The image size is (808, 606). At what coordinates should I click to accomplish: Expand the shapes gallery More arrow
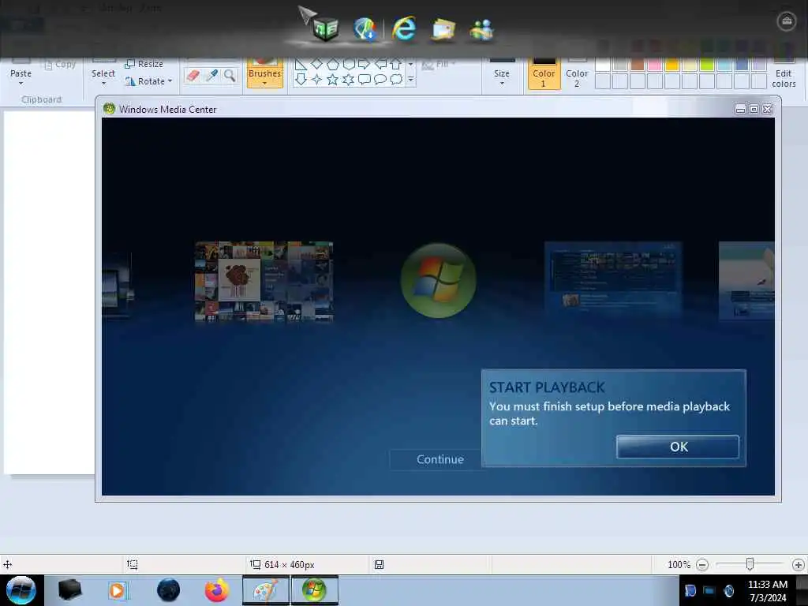pos(410,80)
